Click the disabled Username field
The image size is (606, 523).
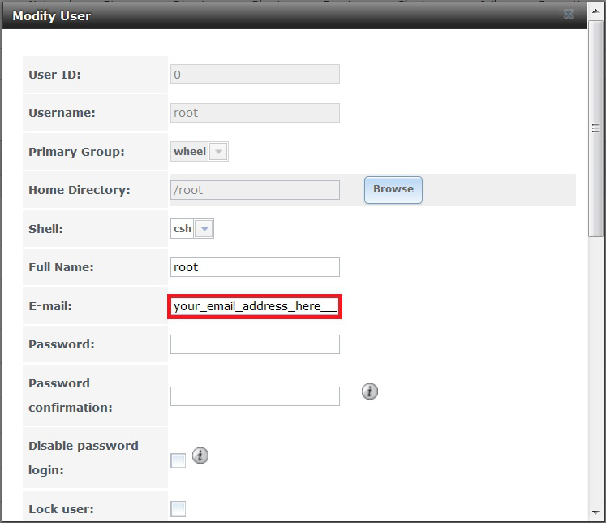255,113
